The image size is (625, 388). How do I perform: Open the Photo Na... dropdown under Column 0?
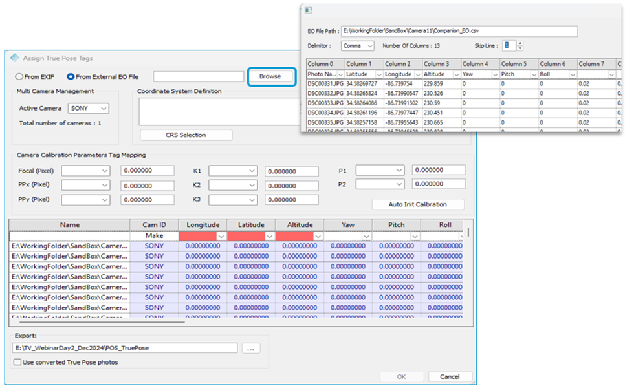coord(340,74)
